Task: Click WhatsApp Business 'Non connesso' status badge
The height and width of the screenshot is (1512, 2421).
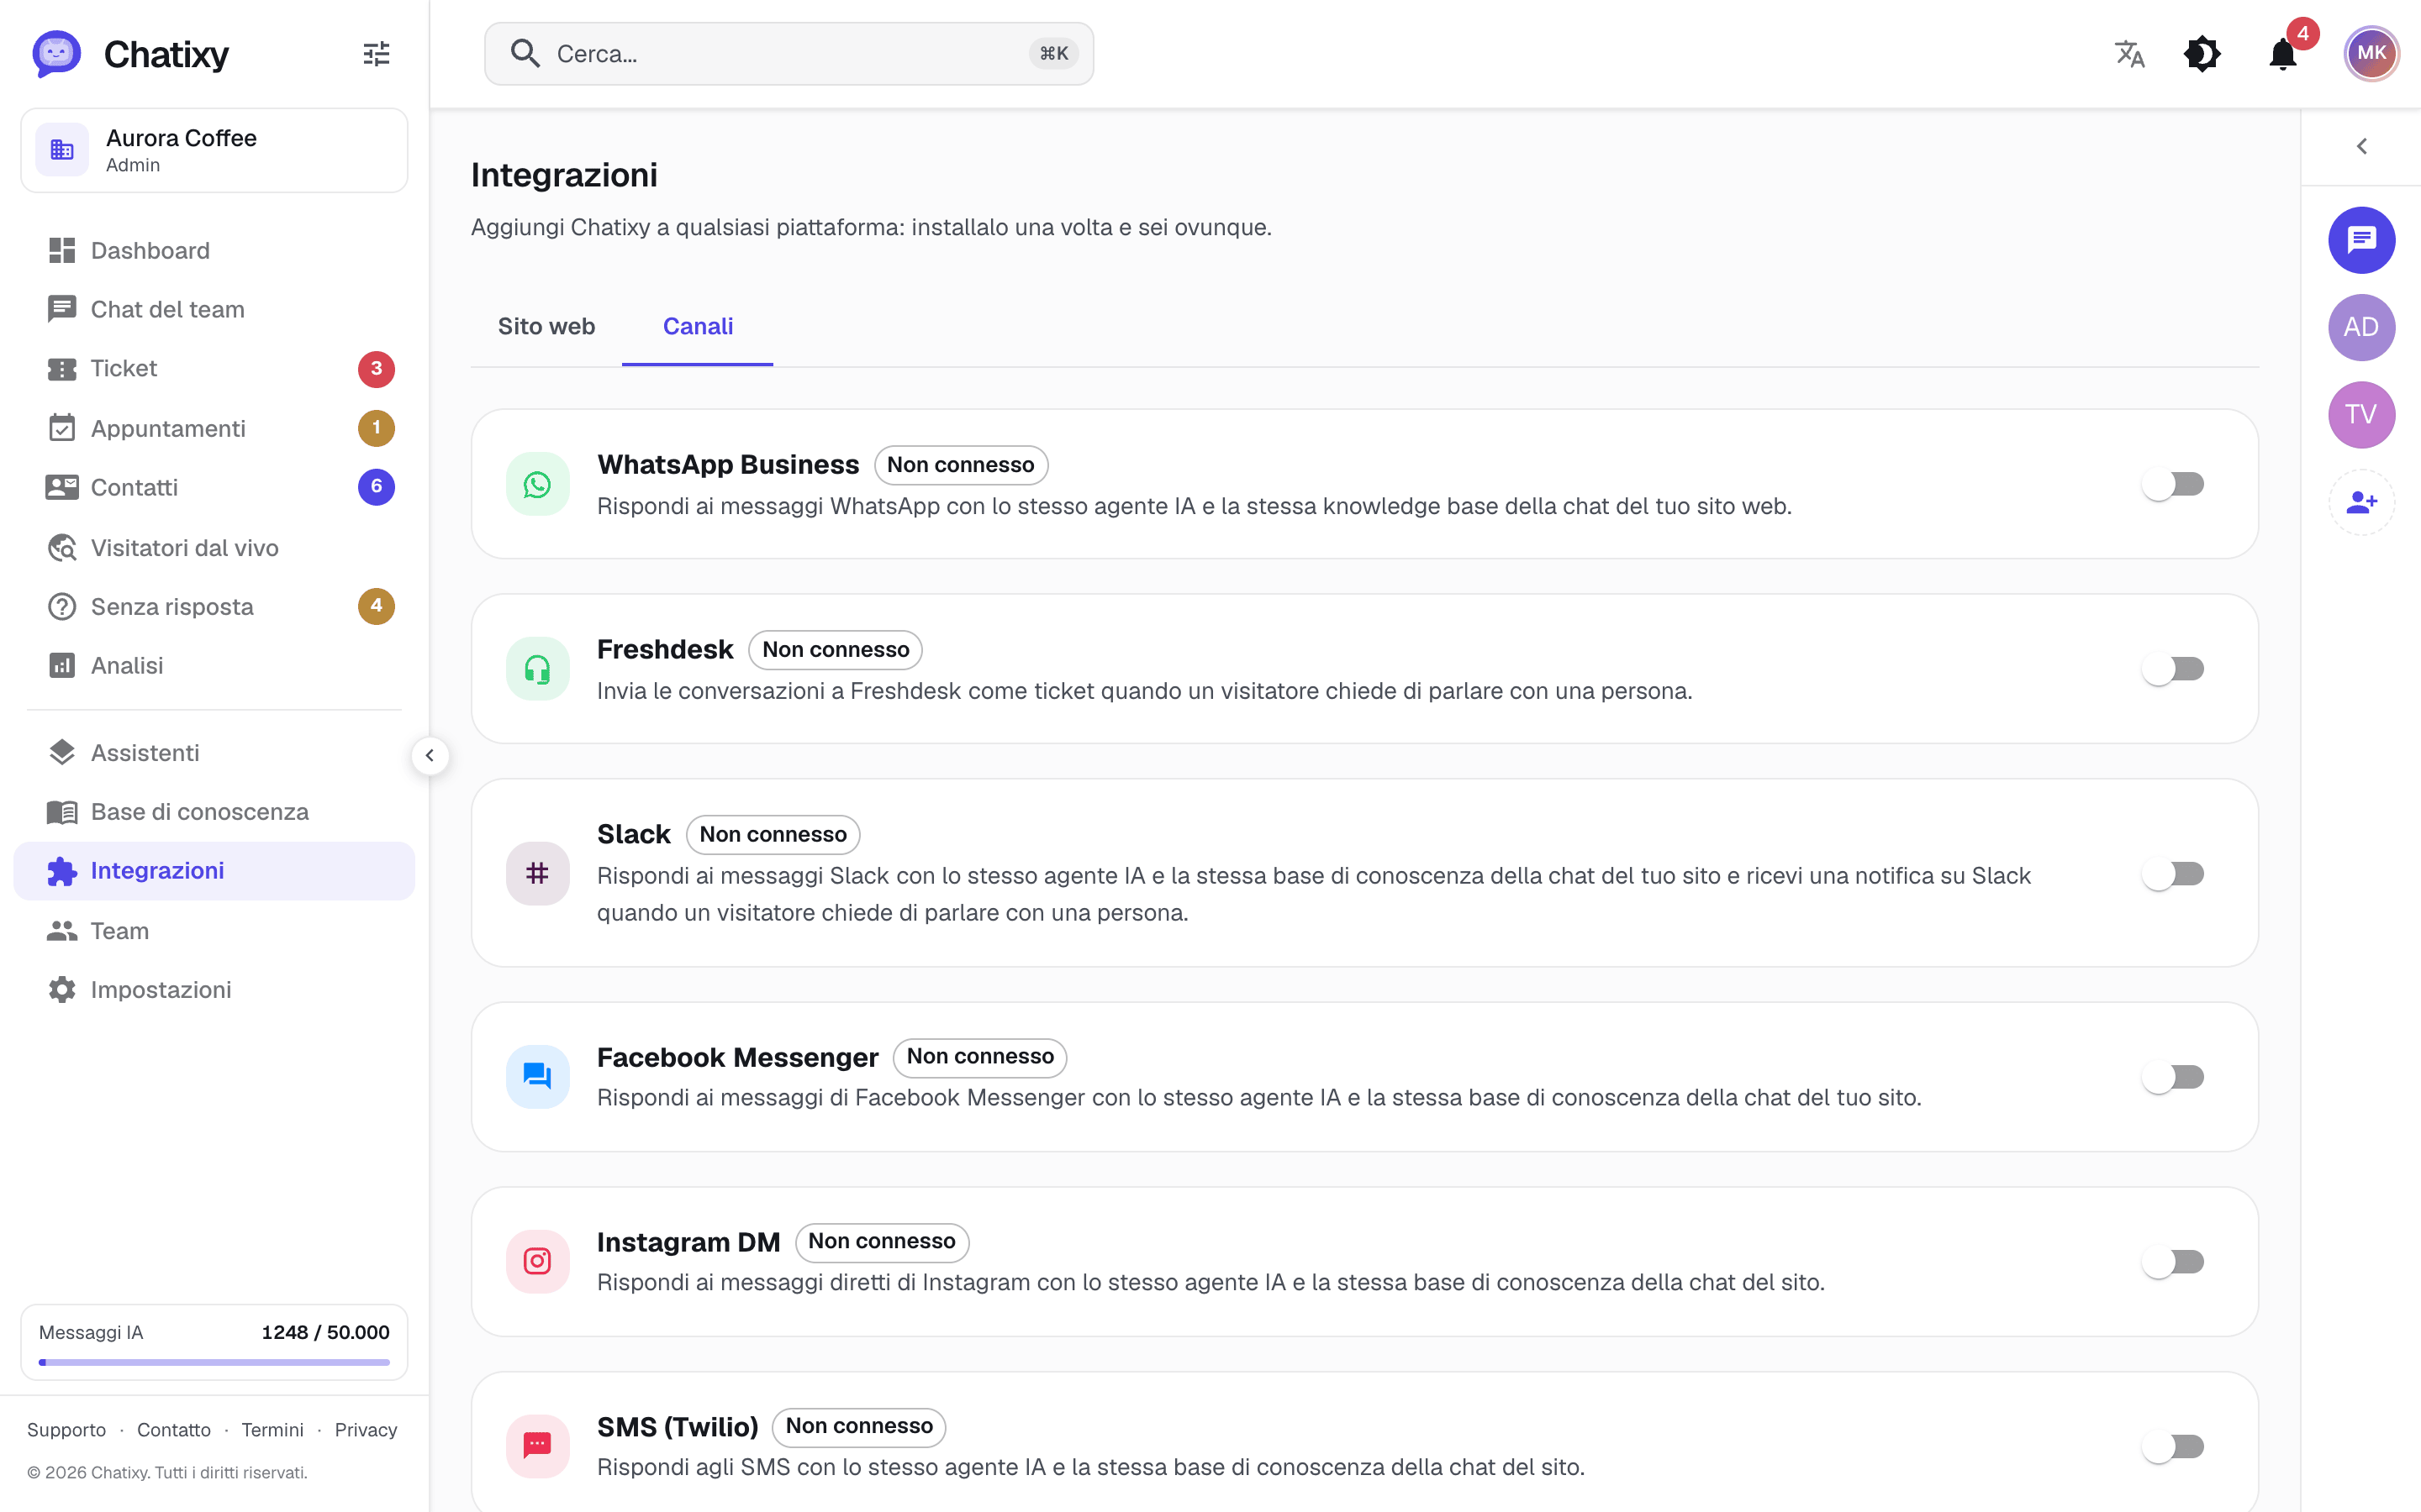Action: coord(960,465)
